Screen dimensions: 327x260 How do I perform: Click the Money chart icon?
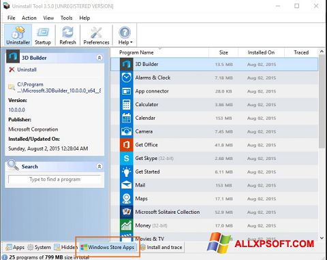[126, 225]
